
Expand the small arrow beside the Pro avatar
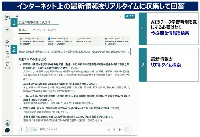(11, 123)
